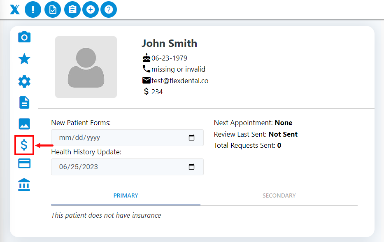
Task: Switch to the PRIMARY insurance tab
Action: click(126, 196)
